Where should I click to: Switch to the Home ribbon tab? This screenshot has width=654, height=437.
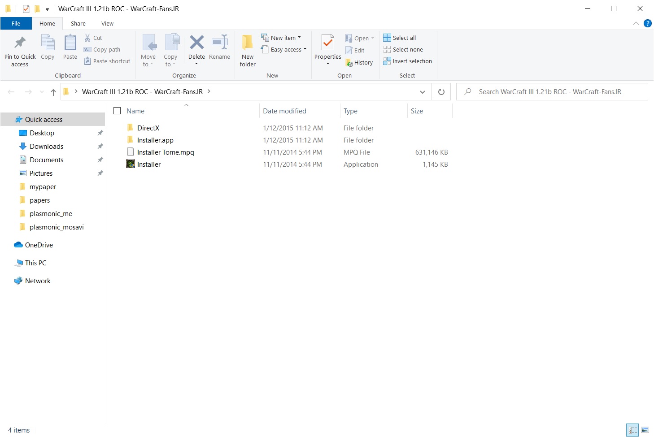(47, 23)
